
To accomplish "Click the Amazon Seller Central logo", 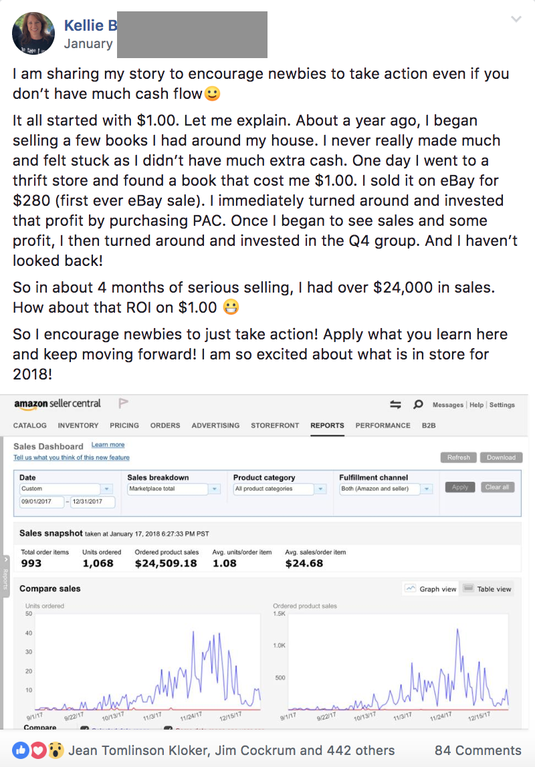I will coord(58,404).
